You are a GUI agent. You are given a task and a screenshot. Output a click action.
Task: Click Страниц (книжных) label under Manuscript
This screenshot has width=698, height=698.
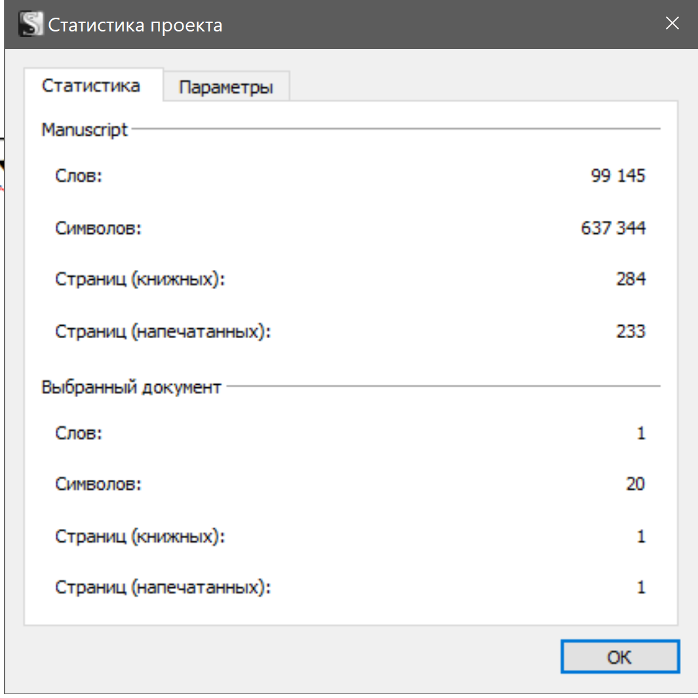pyautogui.click(x=140, y=279)
